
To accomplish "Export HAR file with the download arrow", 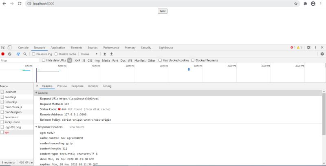I will (x=111, y=54).
